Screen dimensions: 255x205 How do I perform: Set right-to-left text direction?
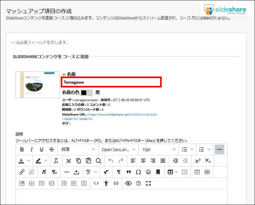[x=54, y=172]
